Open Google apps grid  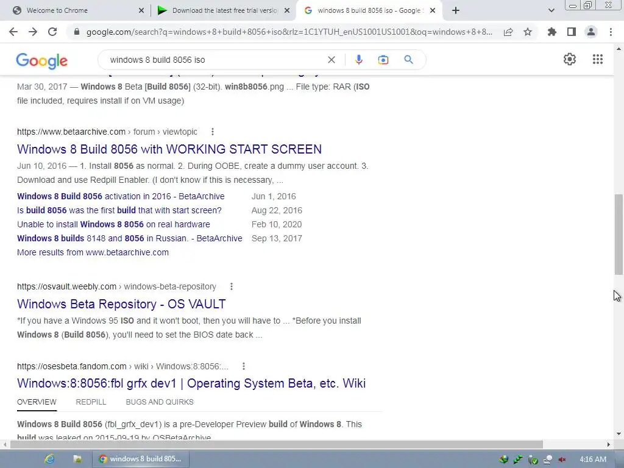pyautogui.click(x=598, y=59)
